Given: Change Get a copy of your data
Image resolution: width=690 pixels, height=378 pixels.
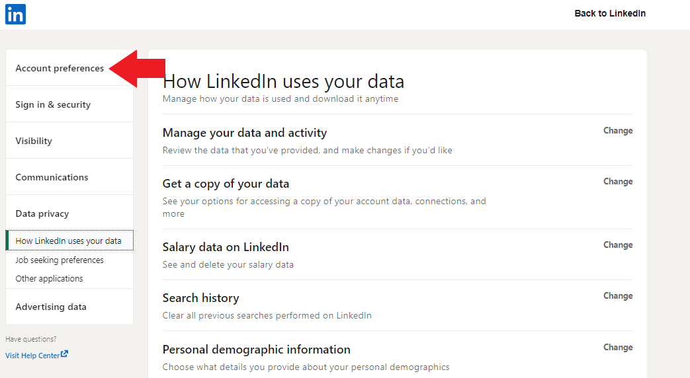Looking at the screenshot, I should 617,182.
